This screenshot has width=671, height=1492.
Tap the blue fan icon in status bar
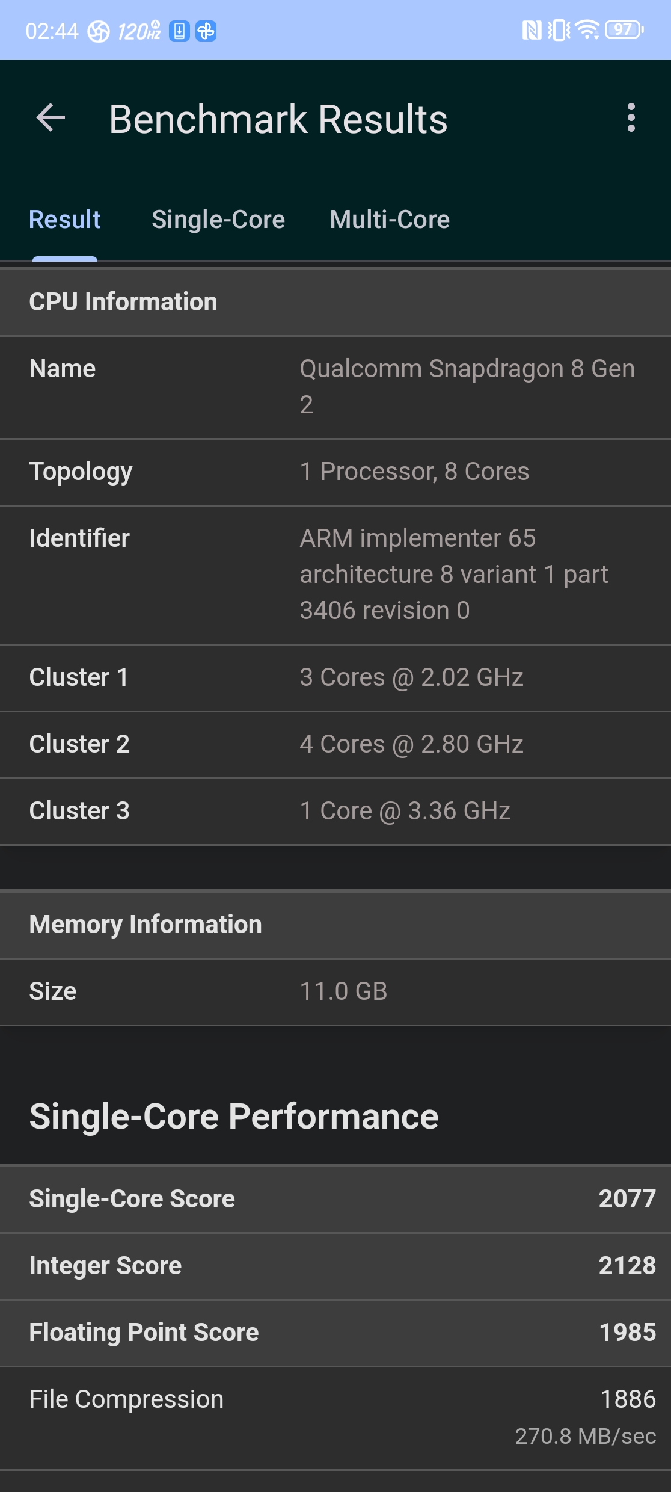(206, 31)
